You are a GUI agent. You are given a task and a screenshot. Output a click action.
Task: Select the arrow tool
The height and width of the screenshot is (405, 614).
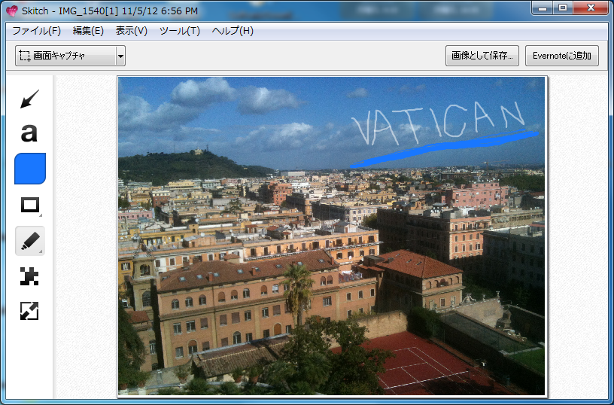30,99
